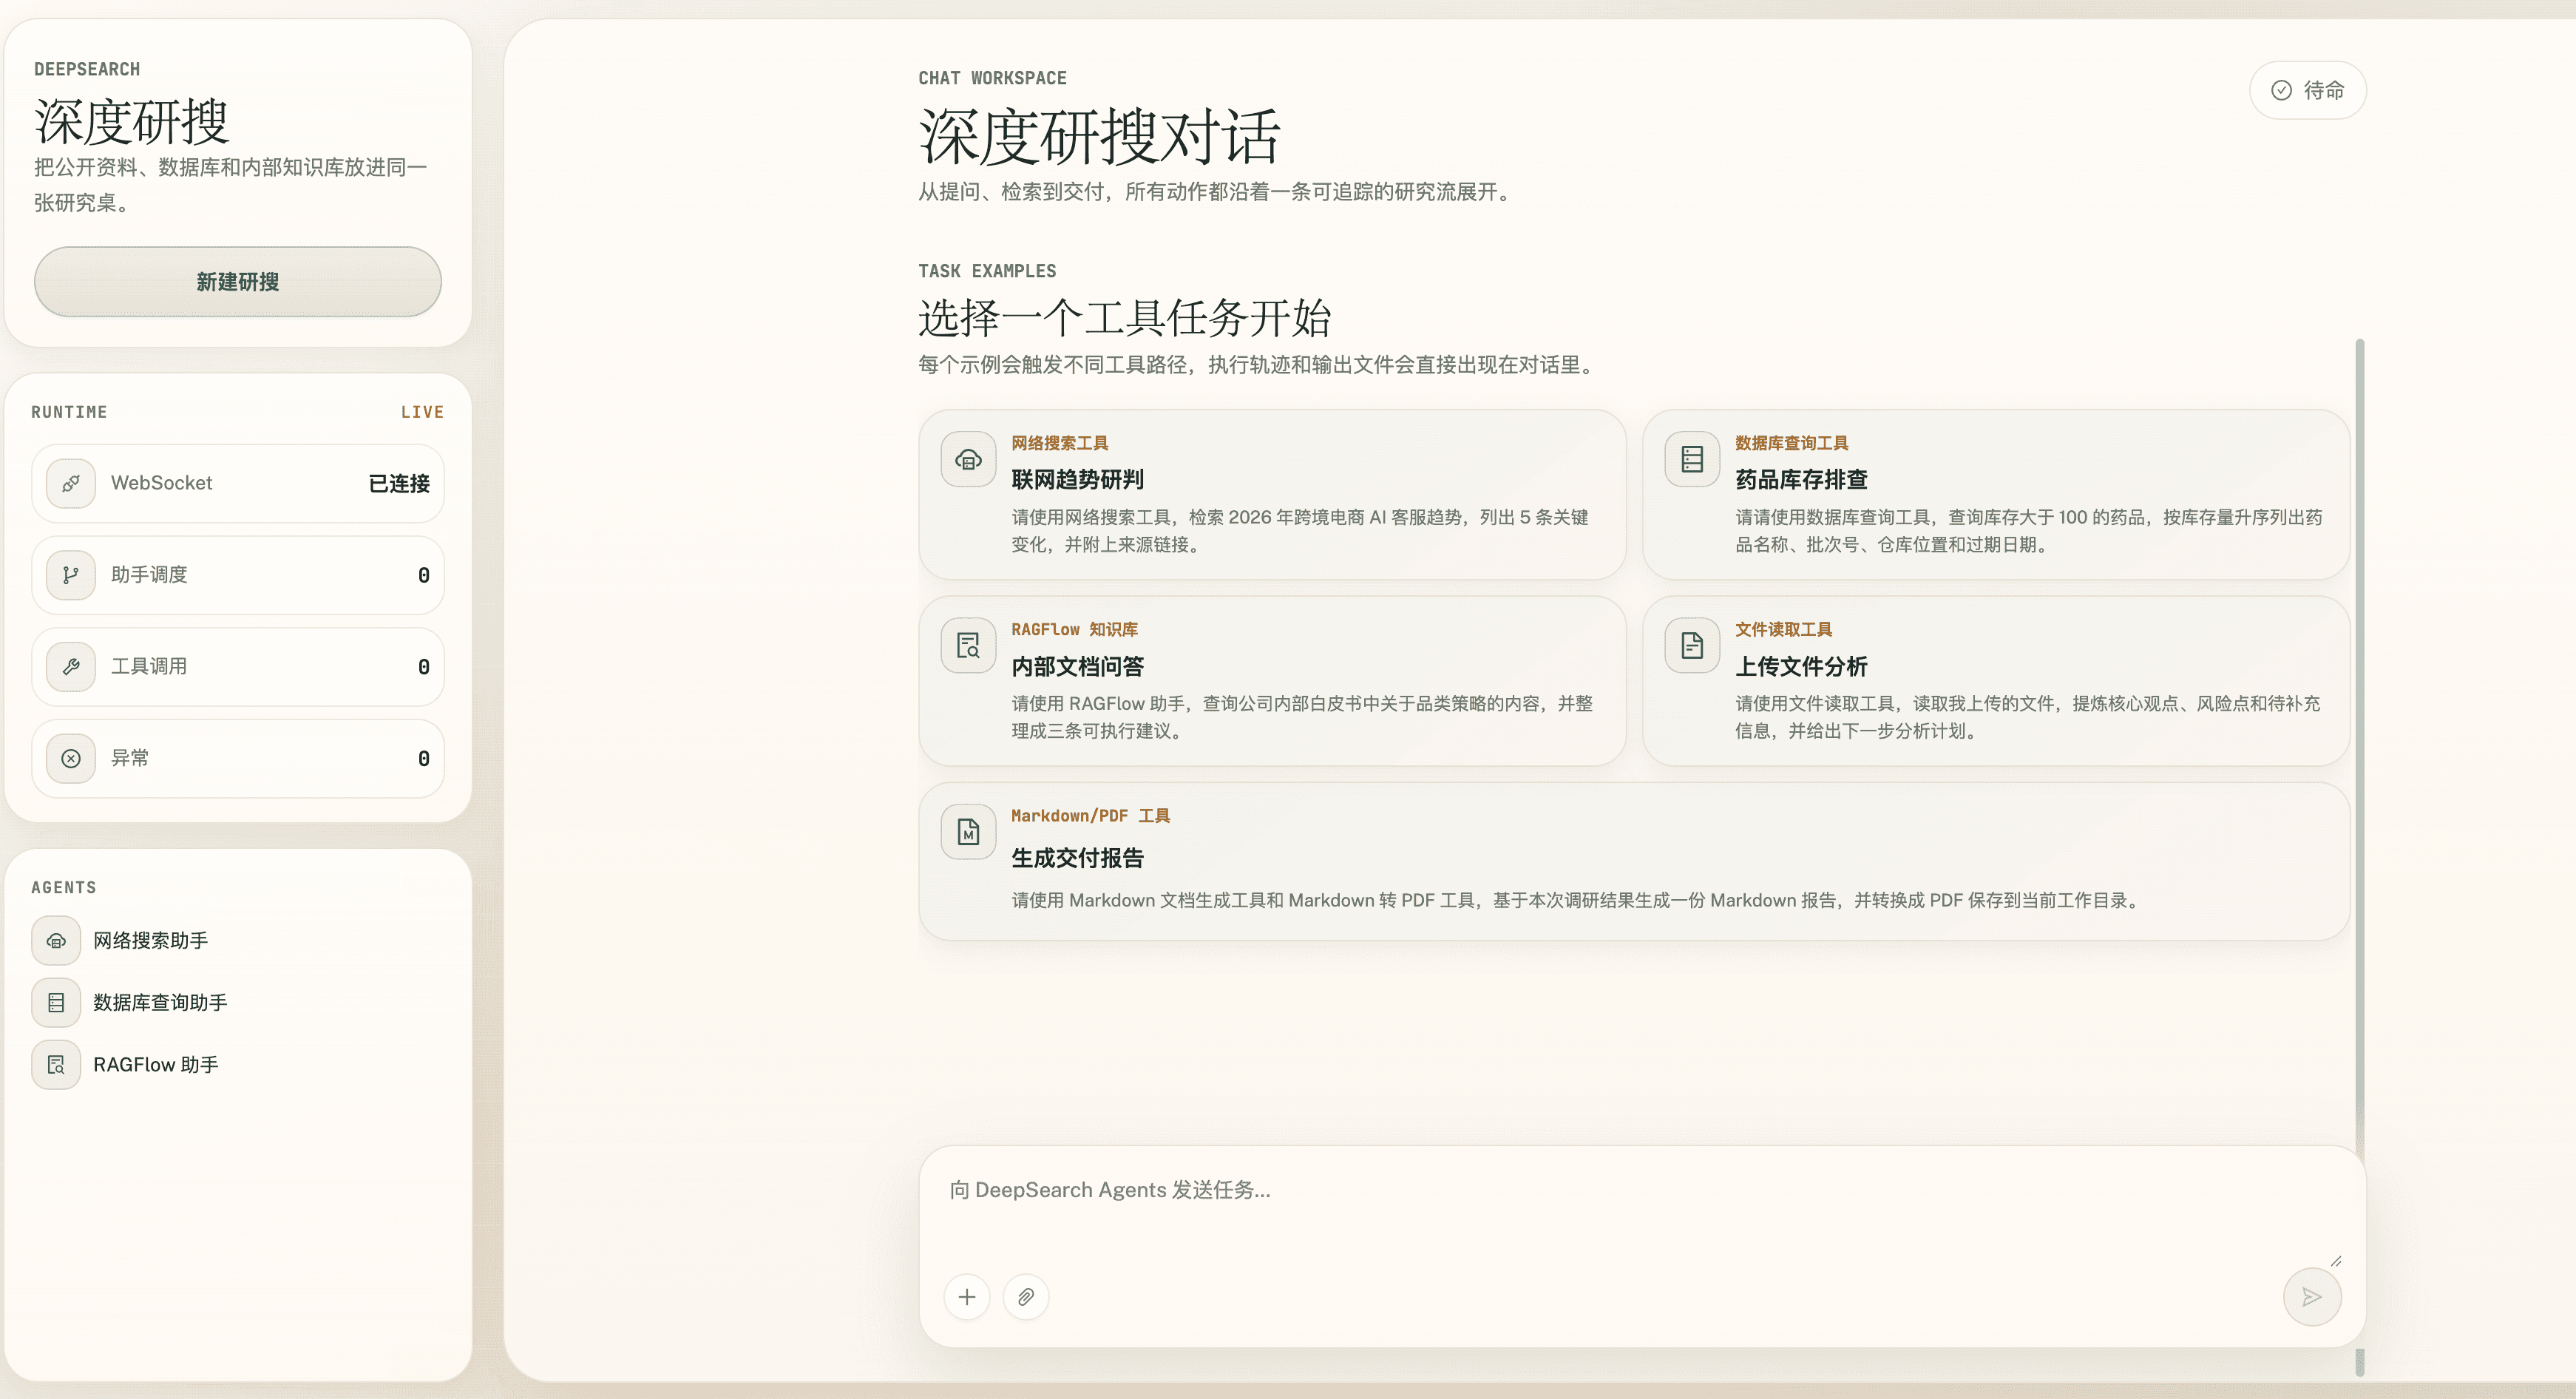This screenshot has width=2576, height=1399.
Task: Click the LIVE runtime indicator
Action: click(422, 412)
